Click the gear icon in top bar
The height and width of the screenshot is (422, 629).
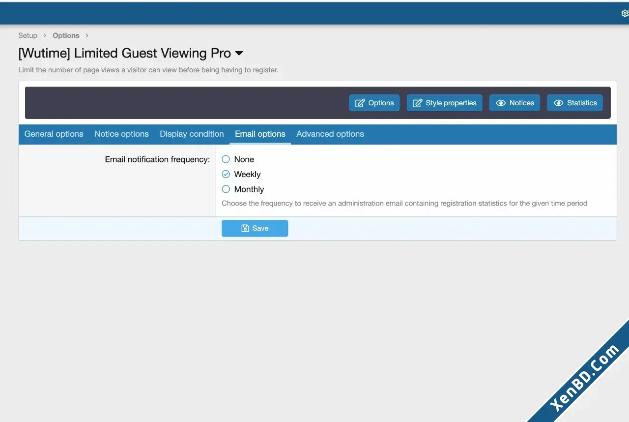[x=625, y=13]
